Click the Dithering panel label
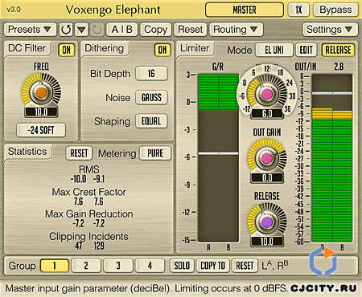Viewport: 362px width, 297px height. pyautogui.click(x=105, y=48)
